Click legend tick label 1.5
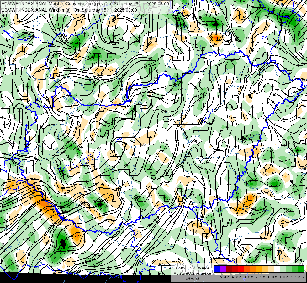The width and height of the screenshot is (307, 283). [298, 277]
